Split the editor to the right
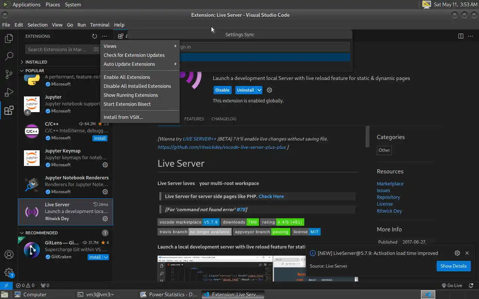The image size is (479, 299). click(x=461, y=36)
